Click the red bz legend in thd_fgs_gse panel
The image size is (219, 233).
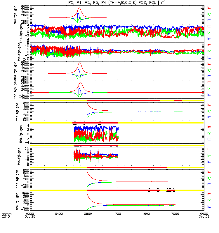tap(209, 63)
